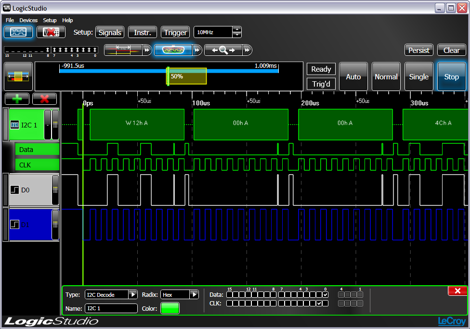Toggle channel 8 activity indicator

point(48,50)
